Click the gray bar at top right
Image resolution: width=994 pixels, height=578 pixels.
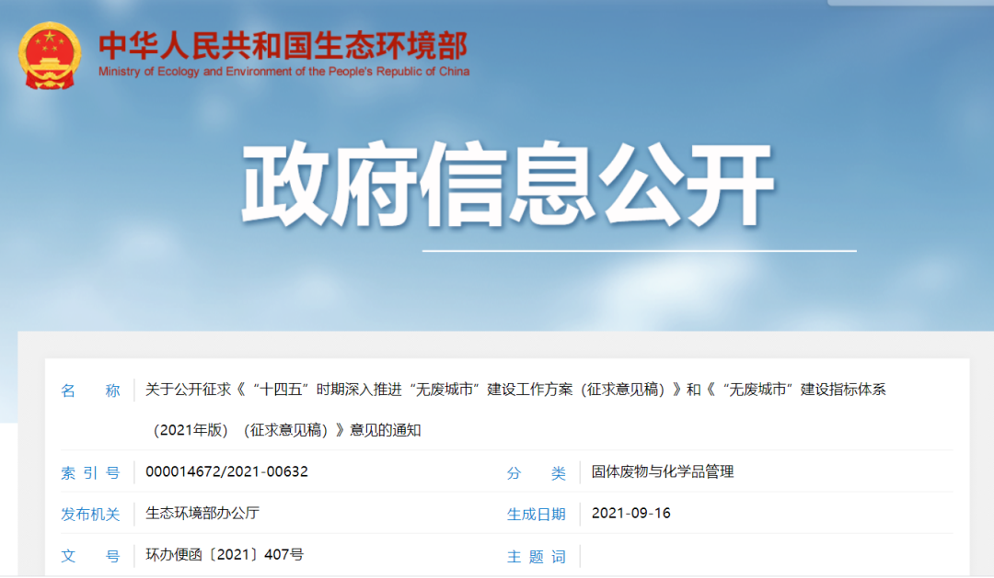pyautogui.click(x=909, y=3)
